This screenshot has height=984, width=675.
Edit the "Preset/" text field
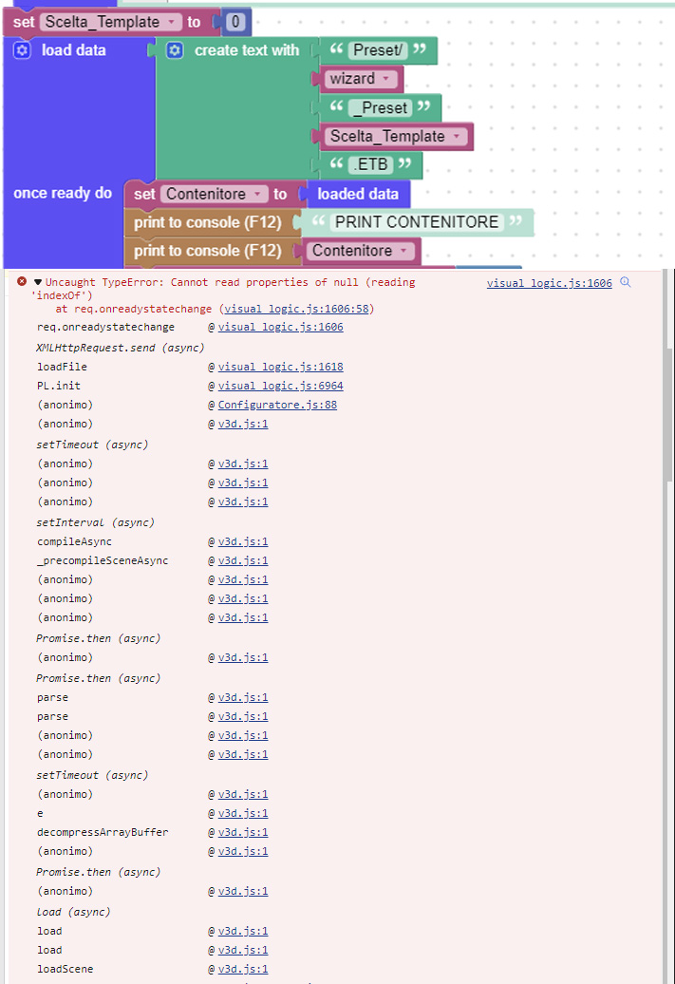click(x=378, y=50)
